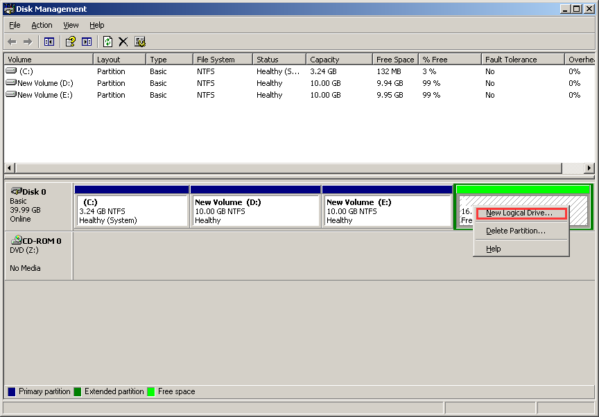
Task: Click the 3.24 GB capacity cell
Action: (x=323, y=71)
